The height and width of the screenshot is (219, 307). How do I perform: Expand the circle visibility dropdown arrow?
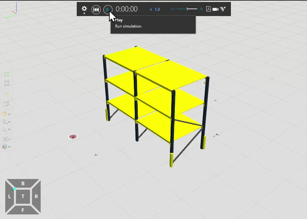pos(9,140)
